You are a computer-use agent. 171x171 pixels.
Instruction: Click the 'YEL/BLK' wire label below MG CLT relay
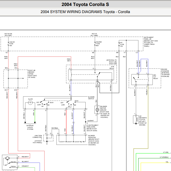(147, 92)
